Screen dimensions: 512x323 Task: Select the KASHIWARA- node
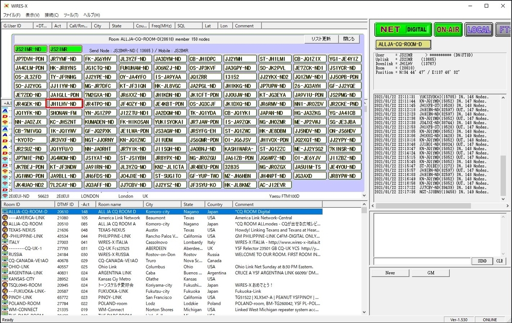[x=240, y=149]
